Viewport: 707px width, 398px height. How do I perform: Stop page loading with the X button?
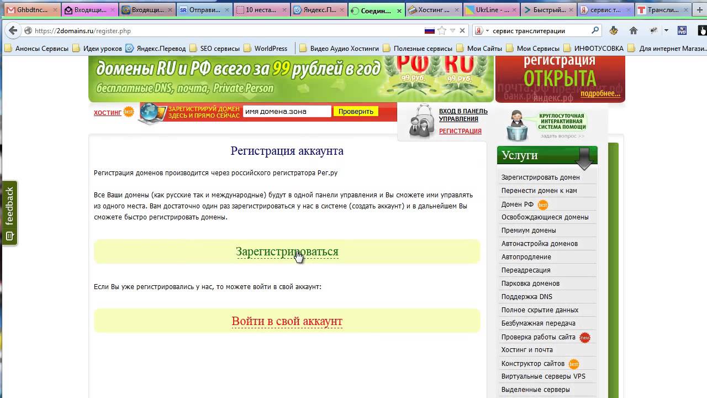click(x=462, y=31)
